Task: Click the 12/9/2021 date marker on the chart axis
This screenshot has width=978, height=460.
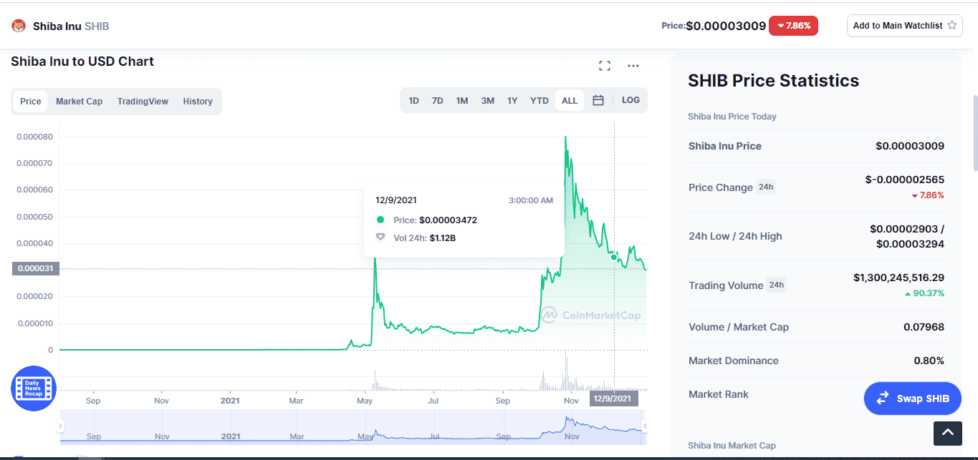Action: click(614, 398)
